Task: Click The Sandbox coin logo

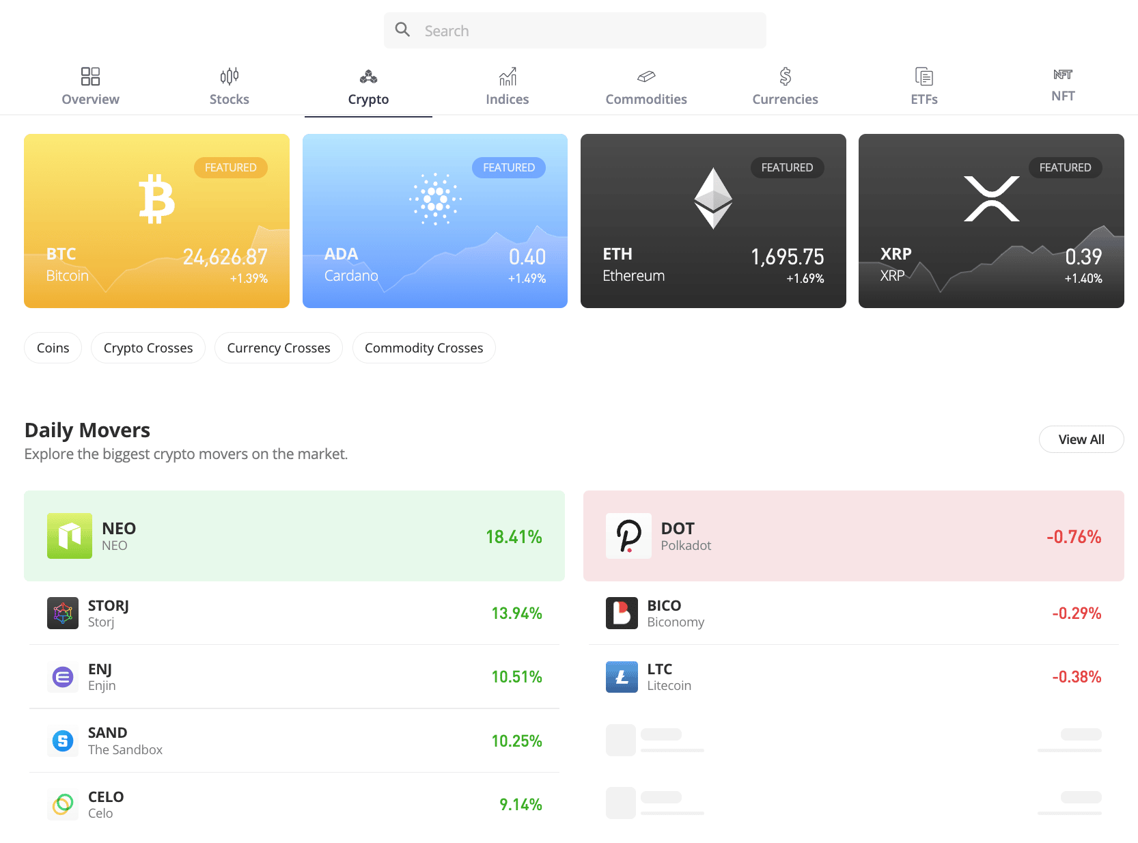Action: pyautogui.click(x=63, y=741)
